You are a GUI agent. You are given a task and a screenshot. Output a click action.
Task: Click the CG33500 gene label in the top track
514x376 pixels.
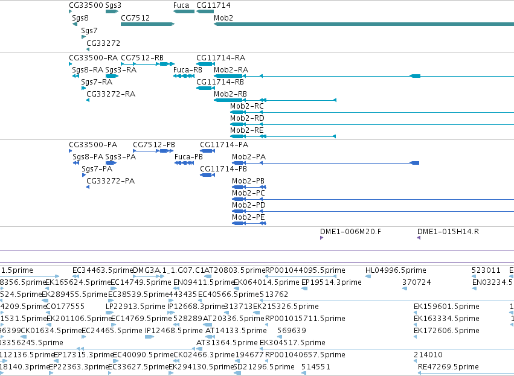click(86, 5)
